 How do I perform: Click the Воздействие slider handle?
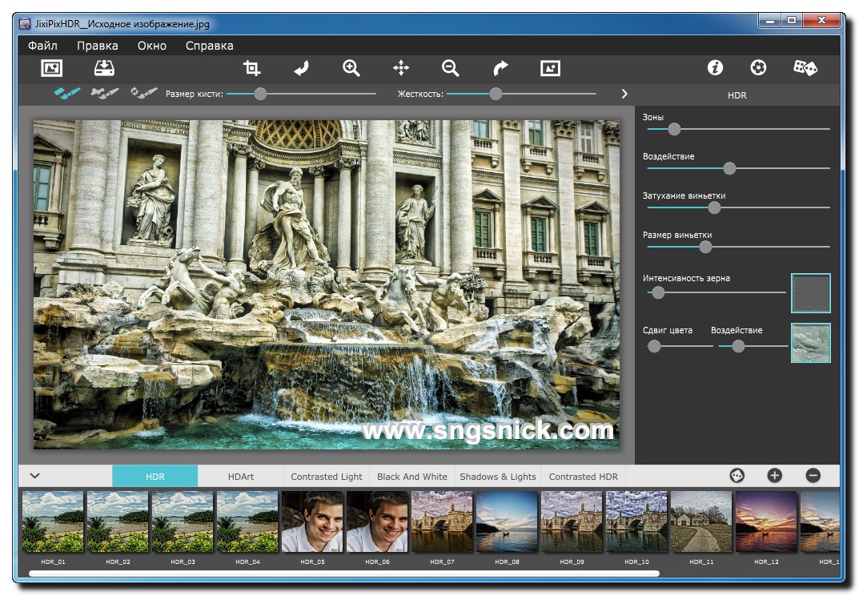(729, 168)
